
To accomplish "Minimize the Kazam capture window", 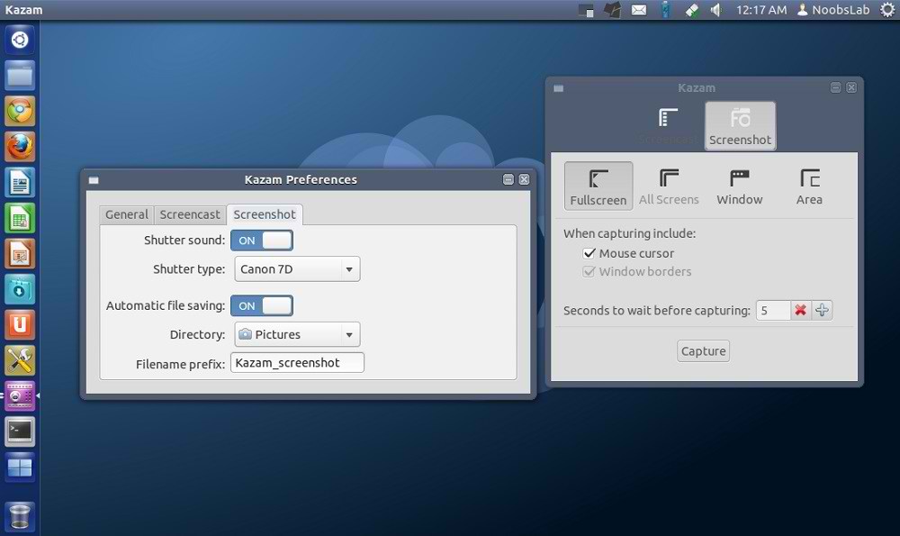I will point(836,87).
